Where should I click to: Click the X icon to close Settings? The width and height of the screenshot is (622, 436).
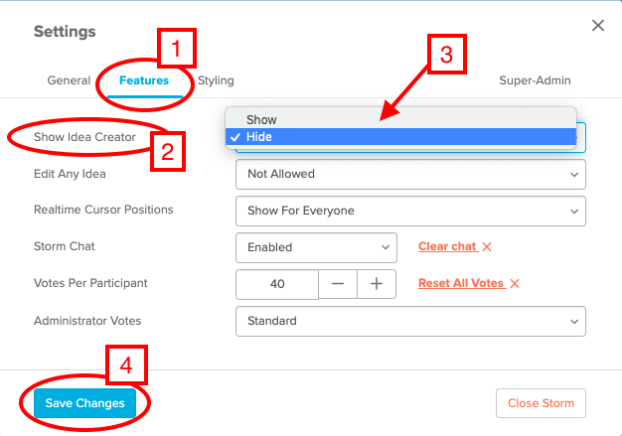(x=598, y=26)
